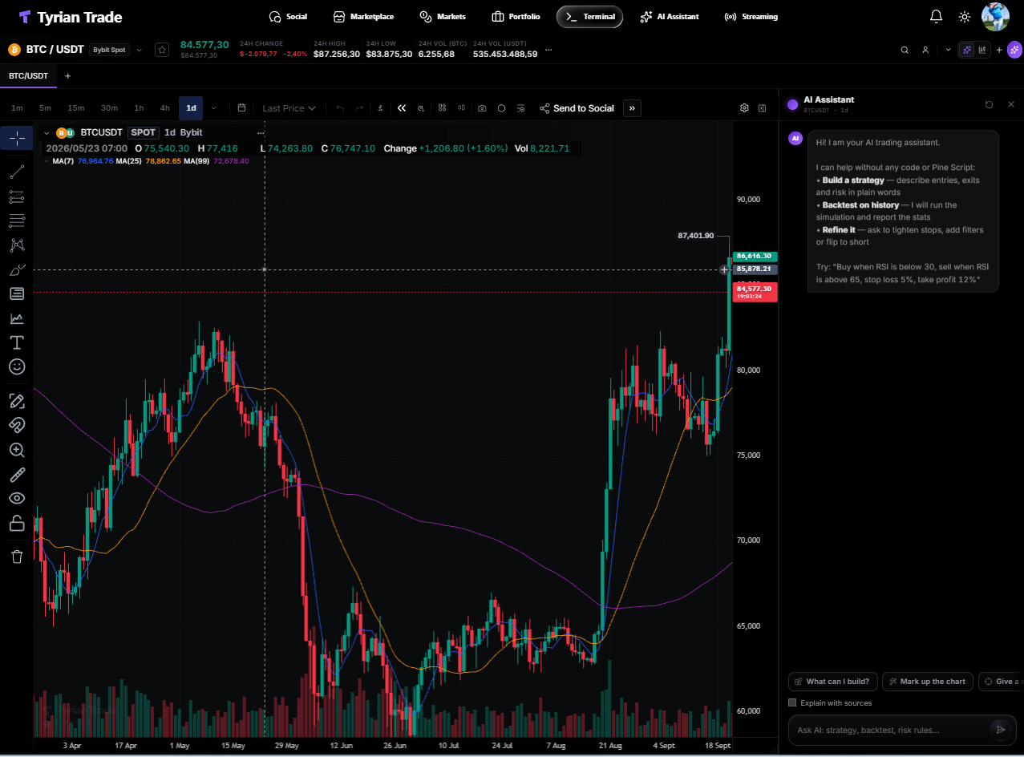Click the MA(25) orange value label
This screenshot has height=757, width=1024.
pos(163,161)
